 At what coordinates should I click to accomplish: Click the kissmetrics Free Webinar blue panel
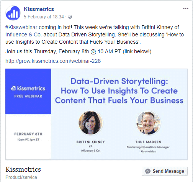[x=28, y=92]
